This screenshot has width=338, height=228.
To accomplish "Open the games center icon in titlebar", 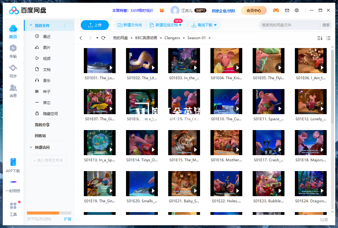I will click(276, 10).
